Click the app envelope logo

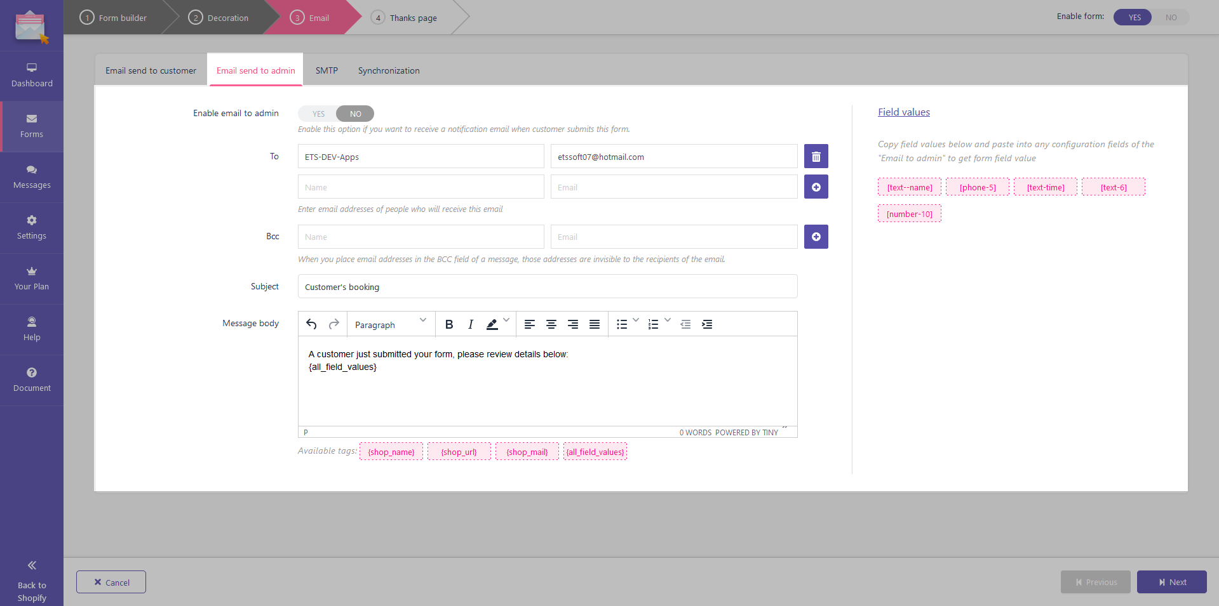point(32,27)
